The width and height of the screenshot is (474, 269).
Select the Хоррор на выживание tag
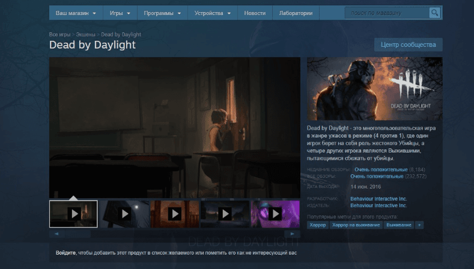pyautogui.click(x=356, y=225)
